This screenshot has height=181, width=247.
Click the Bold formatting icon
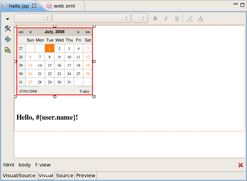coord(155,19)
